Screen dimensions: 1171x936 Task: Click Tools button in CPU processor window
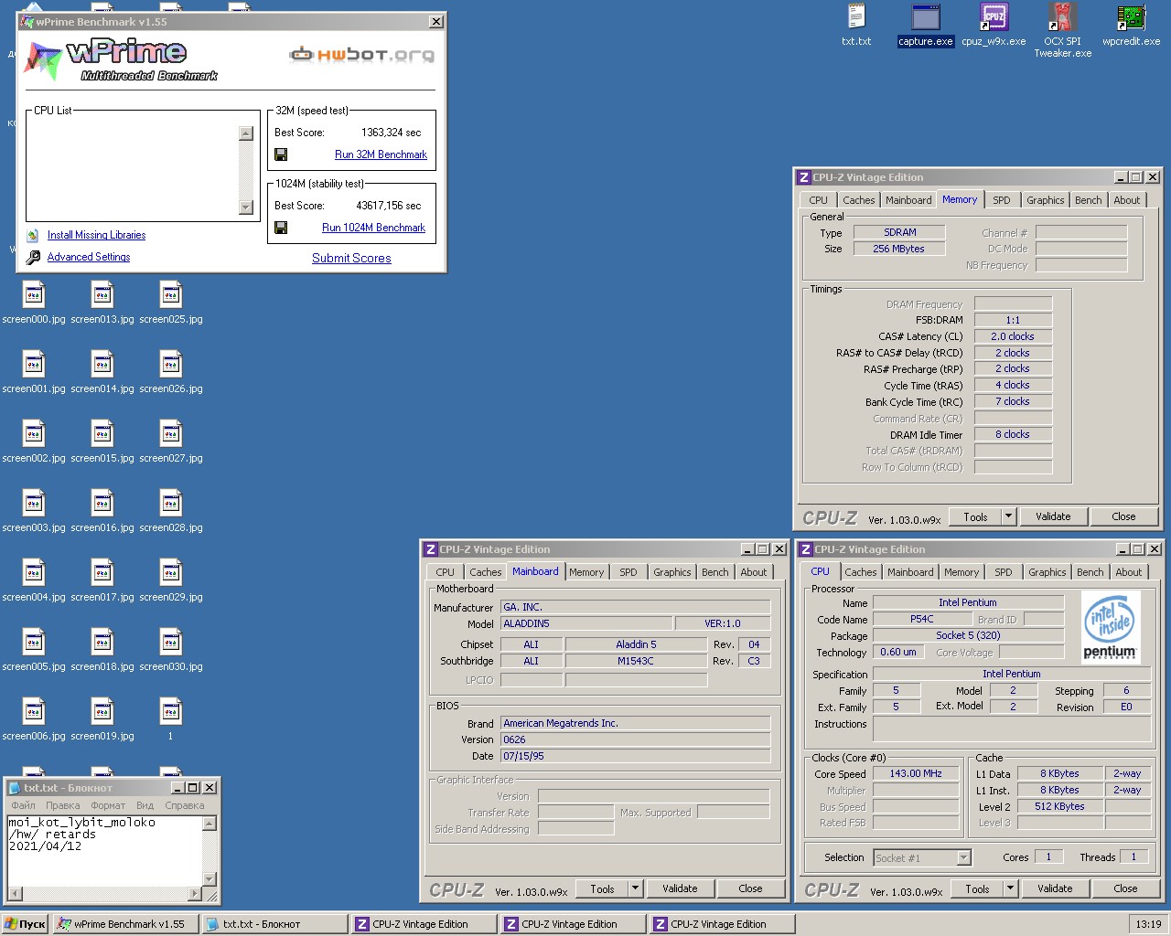[977, 888]
